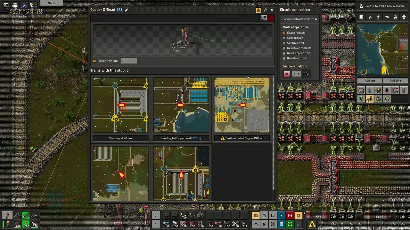The height and width of the screenshot is (230, 410).
Task: Select quickbar row 7 selector
Action: point(156,216)
